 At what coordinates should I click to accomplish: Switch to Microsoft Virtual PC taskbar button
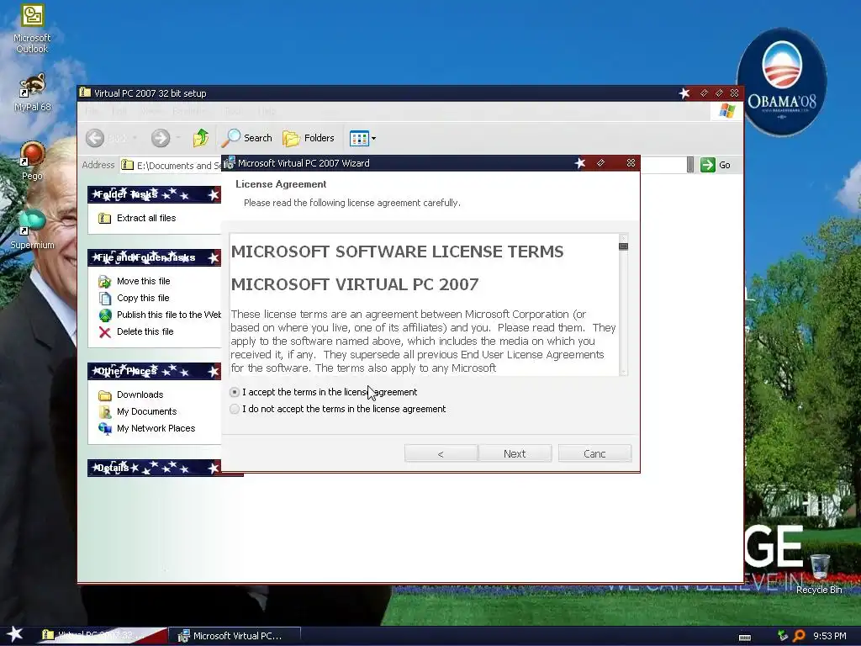tap(235, 636)
